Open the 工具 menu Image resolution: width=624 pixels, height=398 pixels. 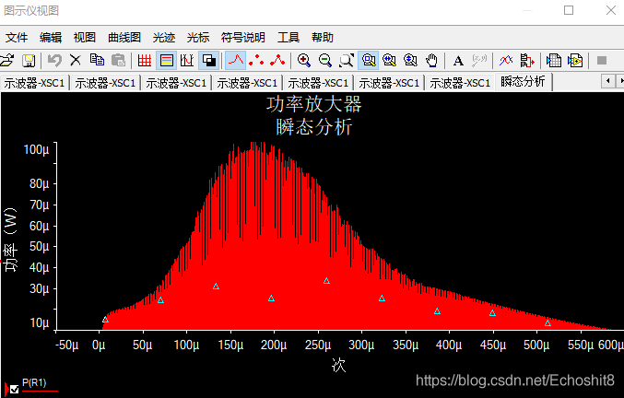coord(288,38)
